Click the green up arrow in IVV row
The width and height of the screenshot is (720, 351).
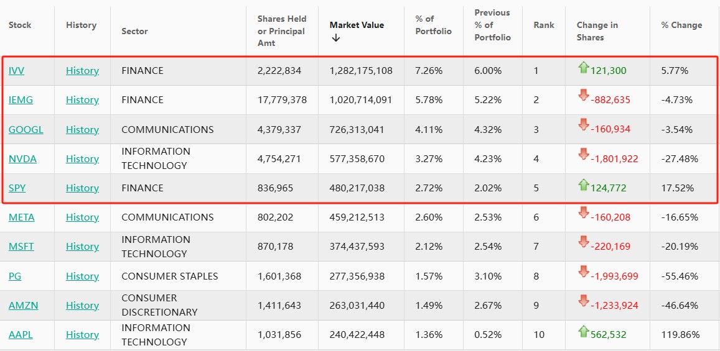tap(583, 68)
